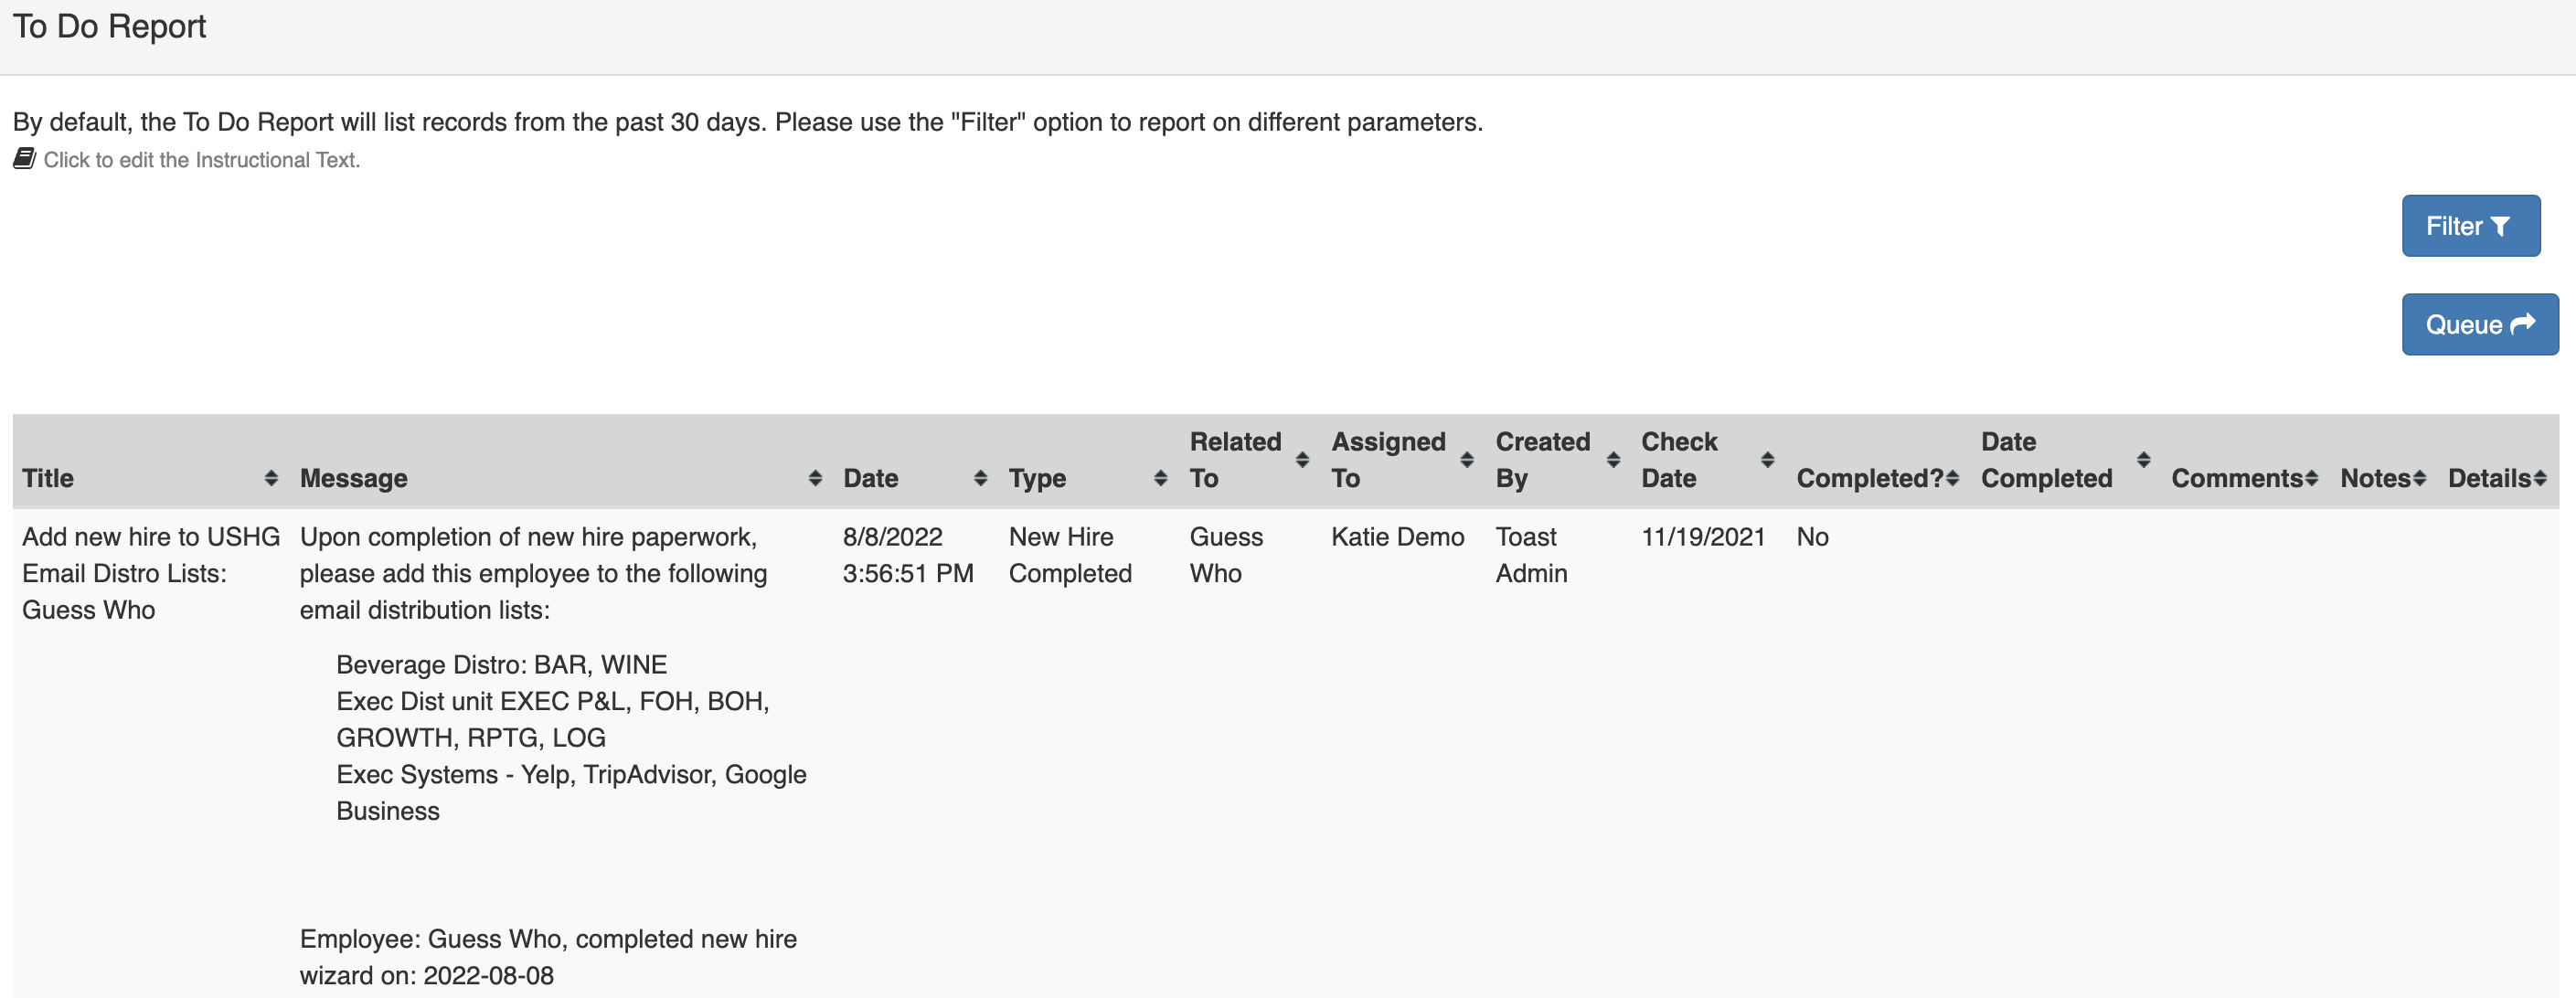Viewport: 2576px width, 998px height.
Task: Toggle sorting on the Assigned To column
Action: click(x=1466, y=459)
